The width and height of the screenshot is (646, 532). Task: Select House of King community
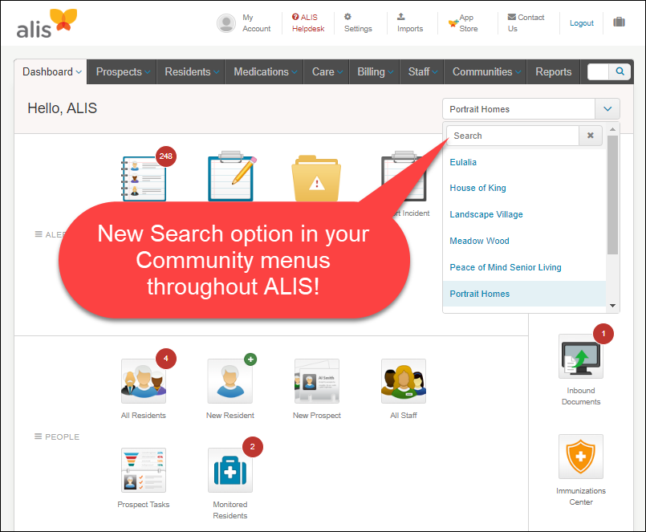tap(524, 188)
